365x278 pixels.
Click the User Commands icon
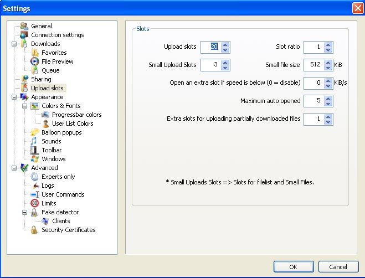coord(35,194)
